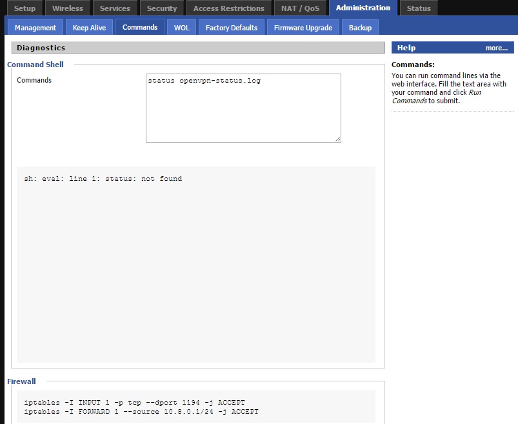Select the NAT / QoS tab

301,8
